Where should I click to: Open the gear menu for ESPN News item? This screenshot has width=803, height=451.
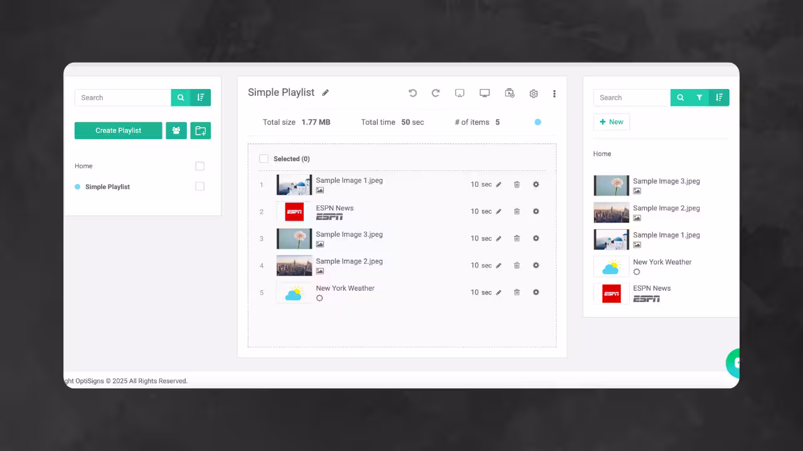(536, 211)
